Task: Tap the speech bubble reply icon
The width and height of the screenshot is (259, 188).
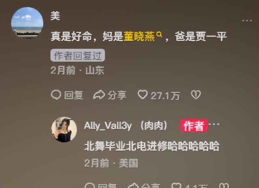Action: coord(56,95)
